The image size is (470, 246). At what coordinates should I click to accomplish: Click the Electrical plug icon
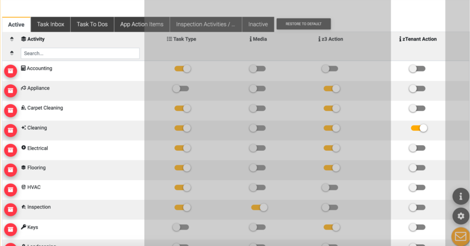click(x=23, y=148)
